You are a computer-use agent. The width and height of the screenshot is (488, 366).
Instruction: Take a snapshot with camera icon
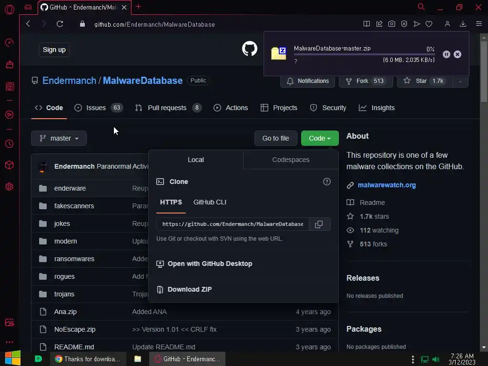tap(392, 24)
